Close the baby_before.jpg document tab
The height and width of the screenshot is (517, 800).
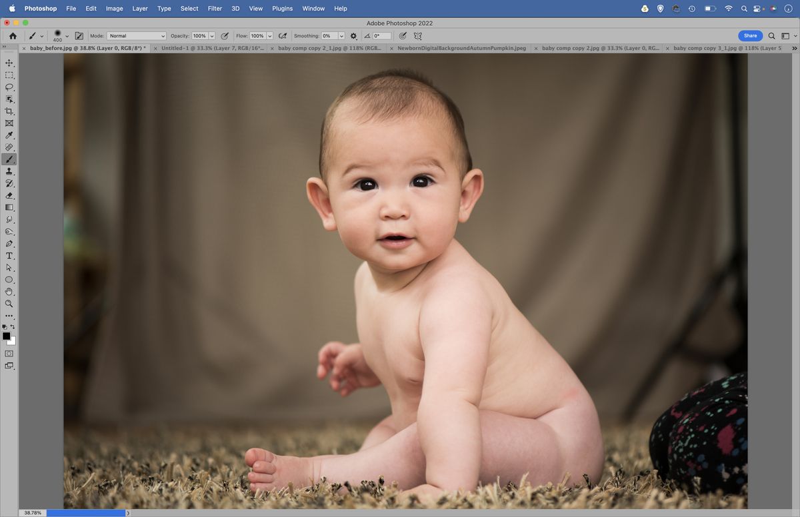25,48
